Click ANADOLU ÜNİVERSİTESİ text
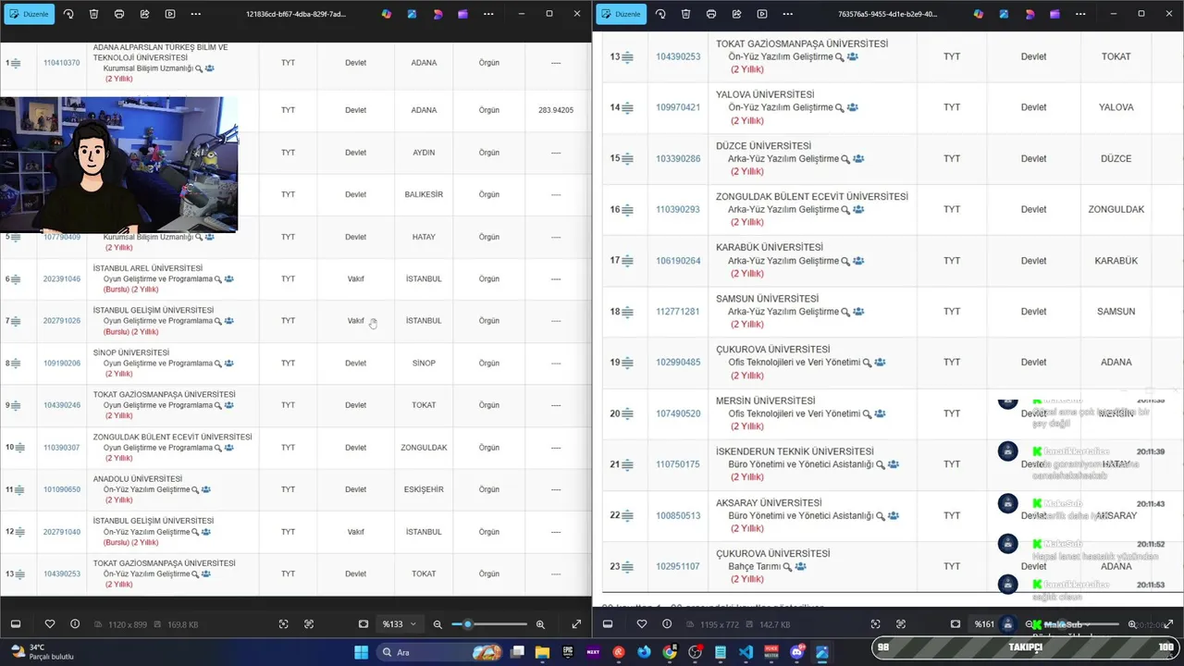Image resolution: width=1184 pixels, height=666 pixels. coord(137,479)
